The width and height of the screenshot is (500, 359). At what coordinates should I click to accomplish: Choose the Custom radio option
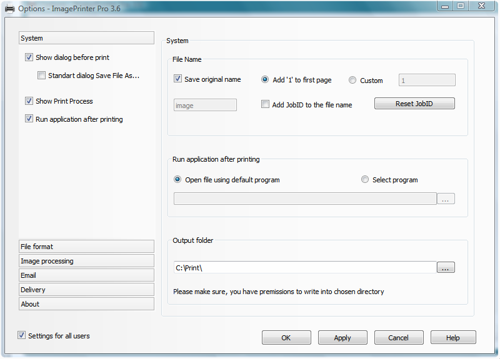(352, 80)
